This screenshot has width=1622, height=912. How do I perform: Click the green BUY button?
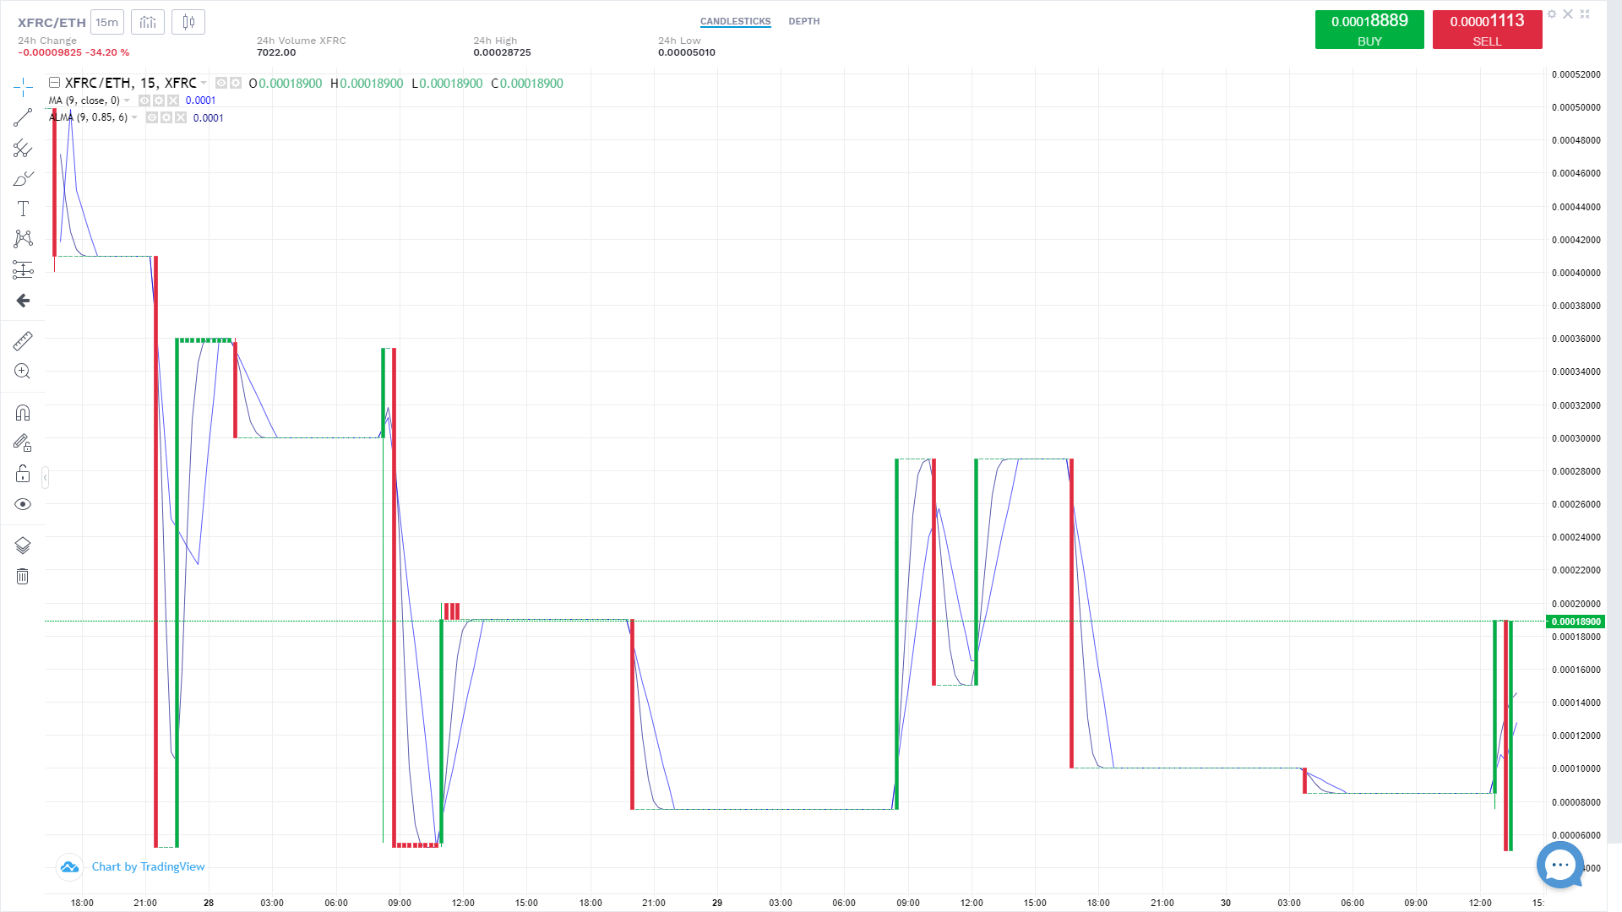coord(1369,30)
